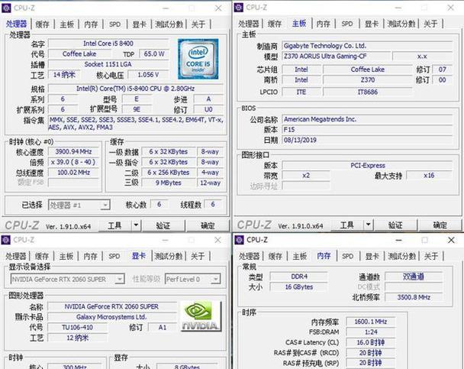464x369 pixels.
Task: Click the Intel Core i5 logo badge
Action: 198,59
